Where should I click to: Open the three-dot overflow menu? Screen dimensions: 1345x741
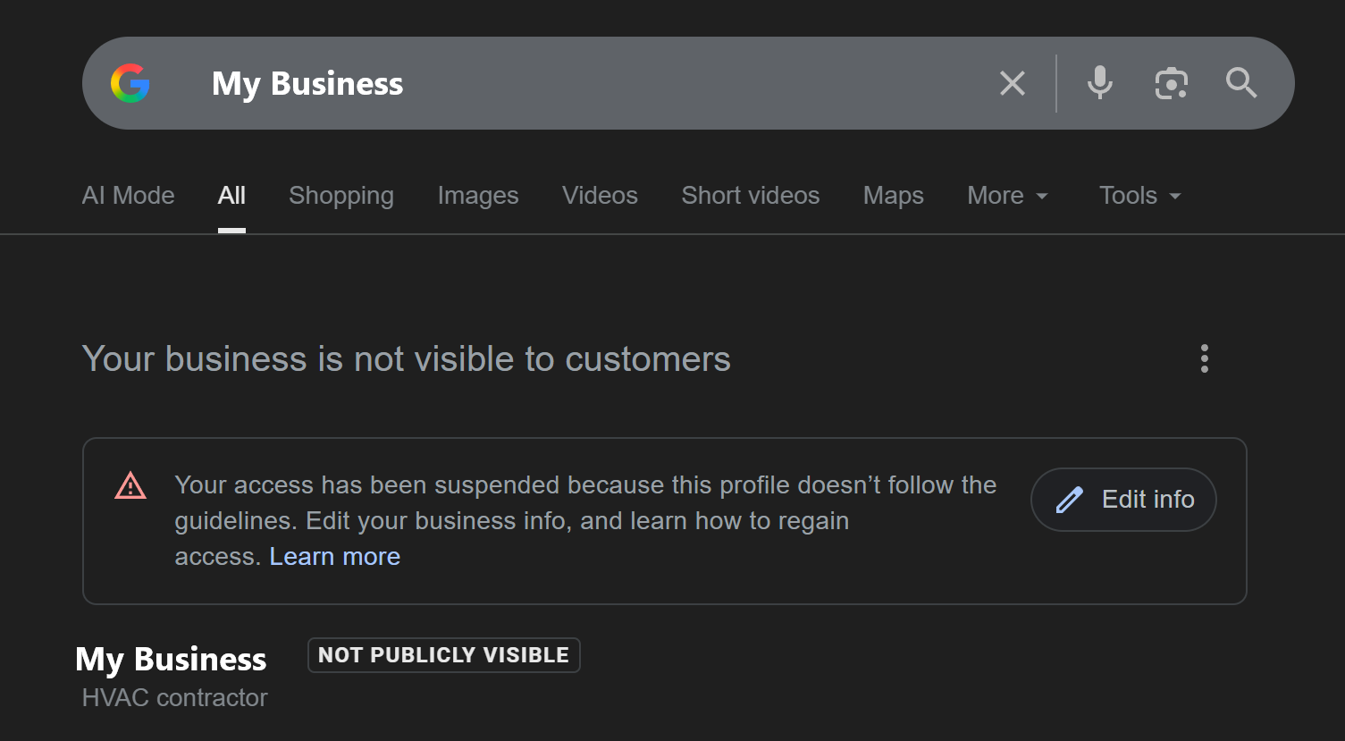(x=1204, y=358)
